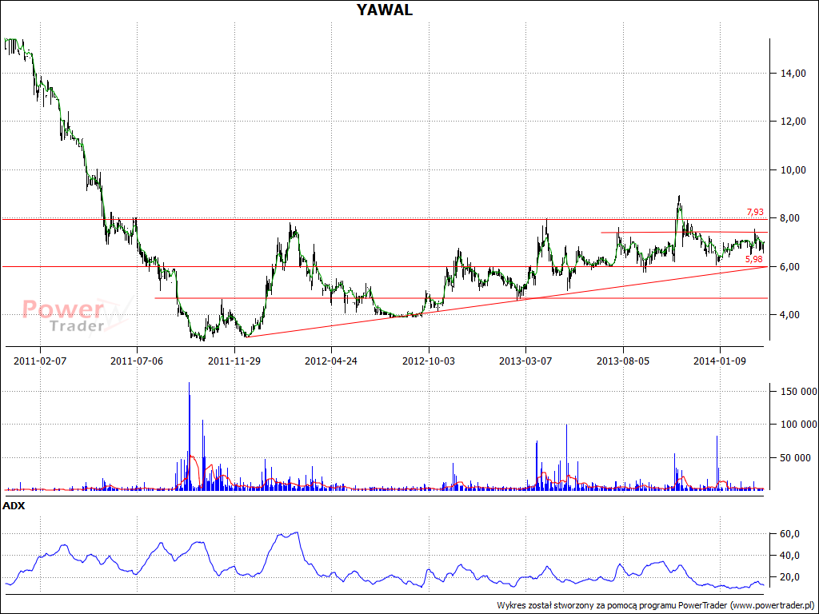The image size is (819, 614).
Task: Click the ADX indicator heading
Action: point(14,506)
